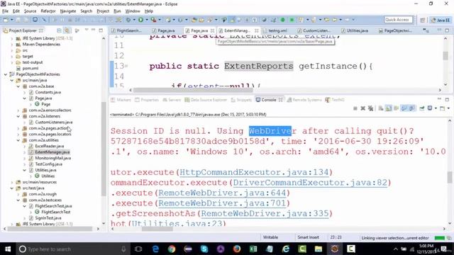Open the Open Console dropdown arrow

448,108
